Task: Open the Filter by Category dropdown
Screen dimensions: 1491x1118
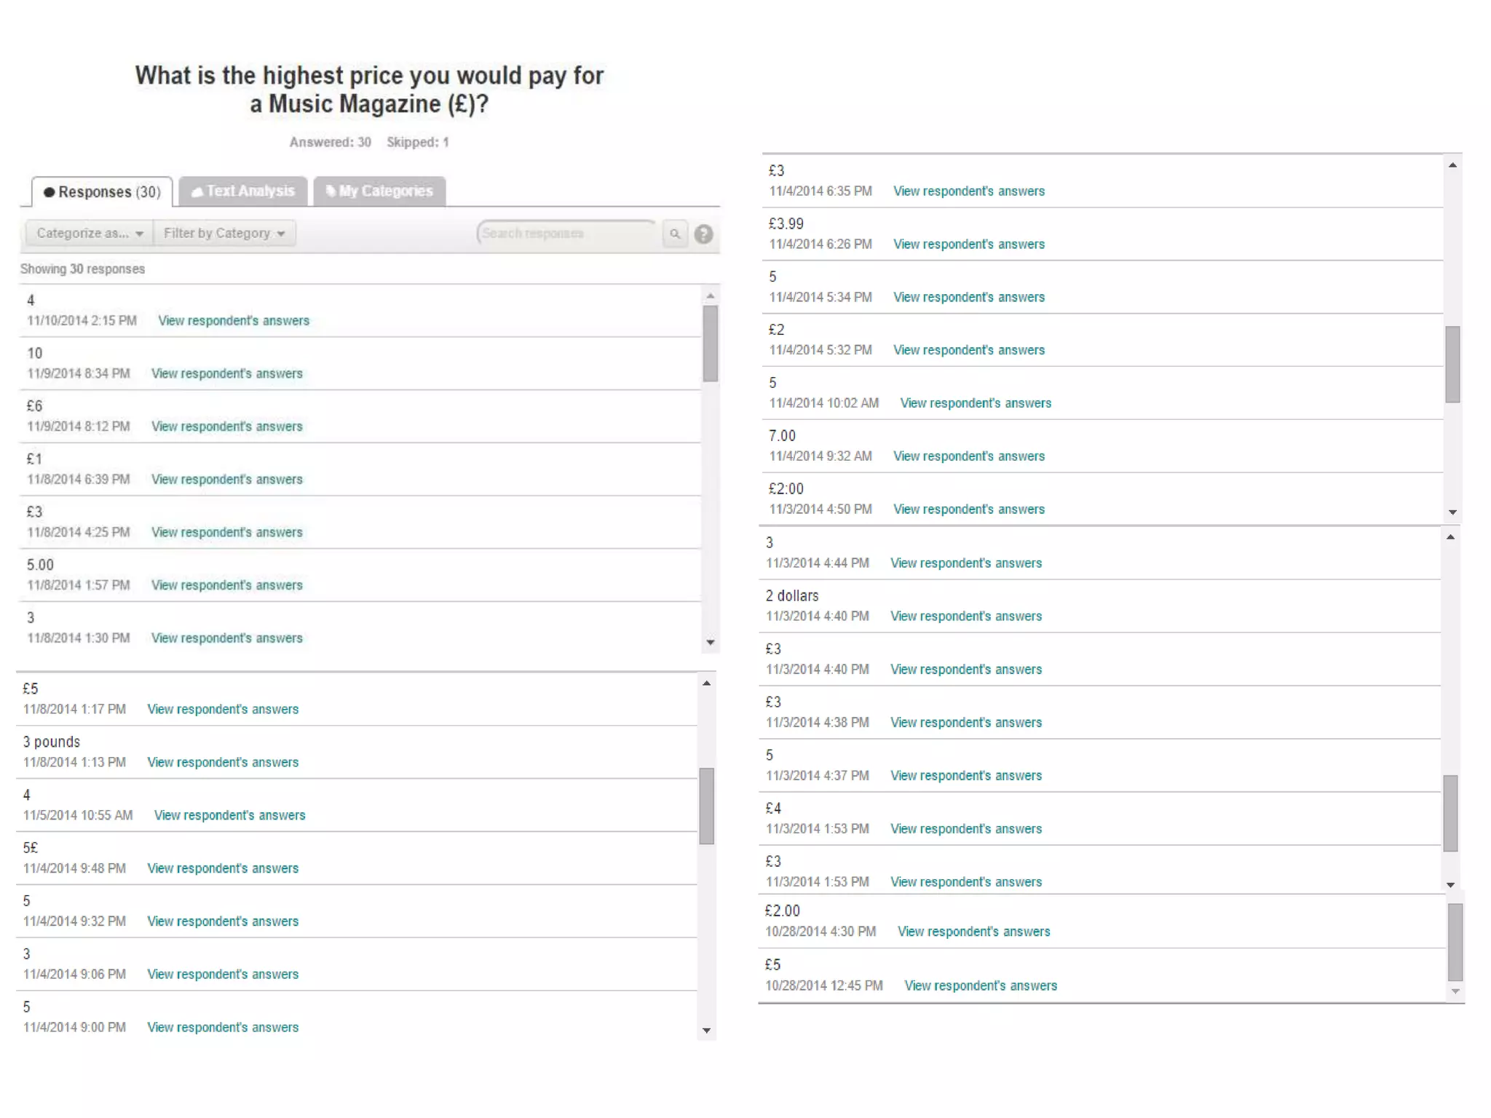Action: 224,234
